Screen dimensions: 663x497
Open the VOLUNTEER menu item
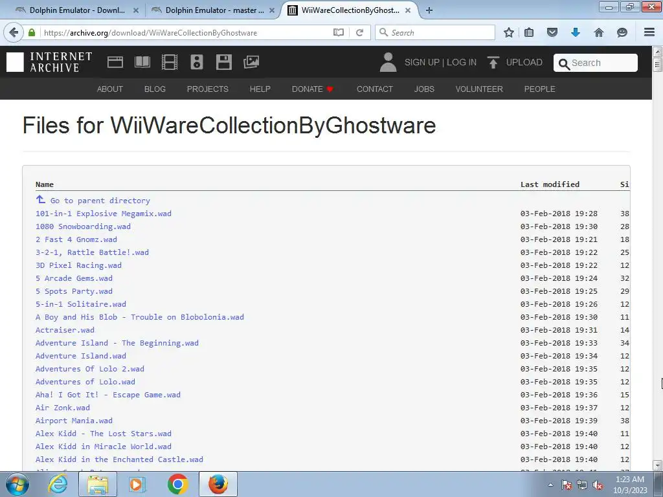tap(479, 89)
